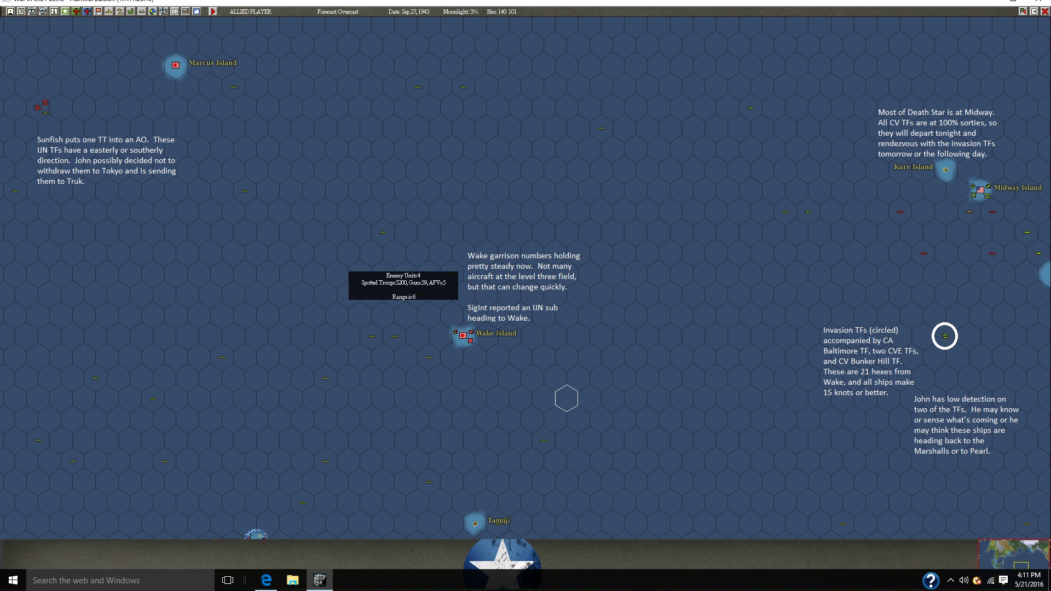Open the single yellow ship list icon
Image resolution: width=1051 pixels, height=591 pixels.
pyautogui.click(x=109, y=11)
